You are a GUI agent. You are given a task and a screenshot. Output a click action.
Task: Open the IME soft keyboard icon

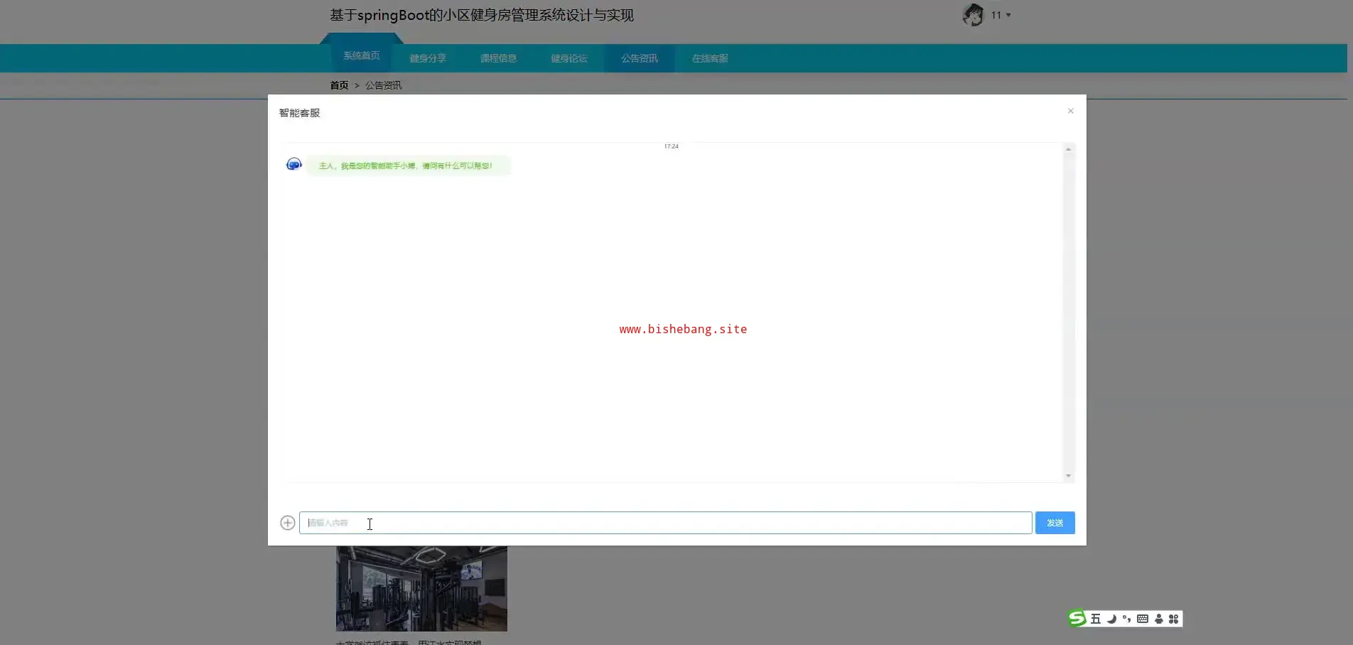(x=1142, y=619)
